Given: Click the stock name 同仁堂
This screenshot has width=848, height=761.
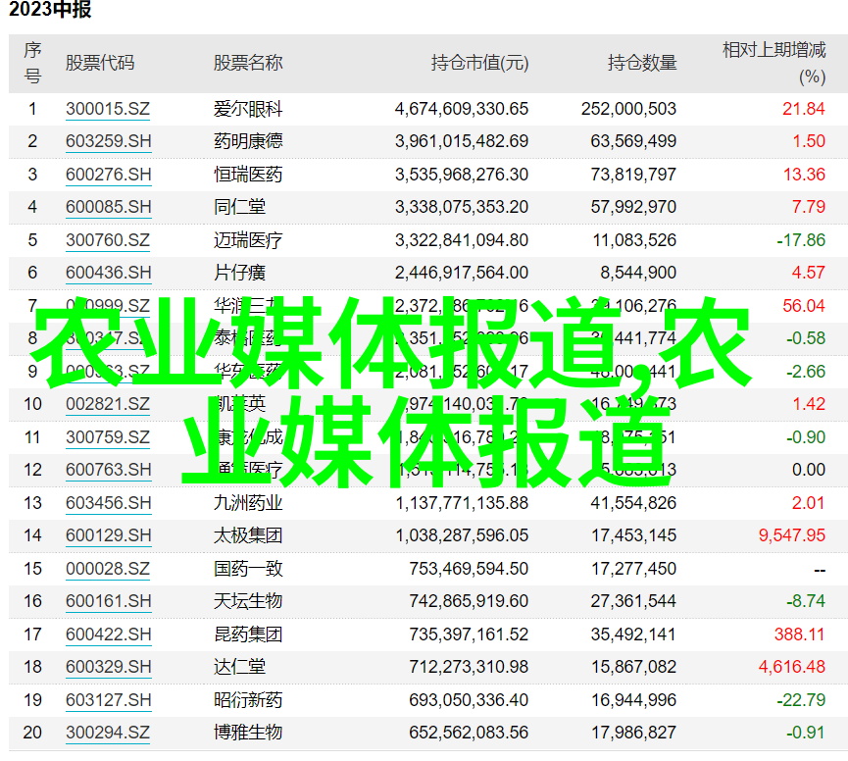Looking at the screenshot, I should click(239, 207).
